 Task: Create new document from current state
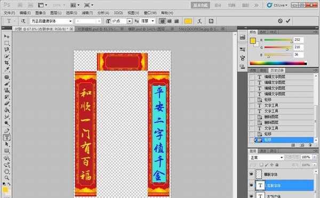pyautogui.click(x=293, y=145)
